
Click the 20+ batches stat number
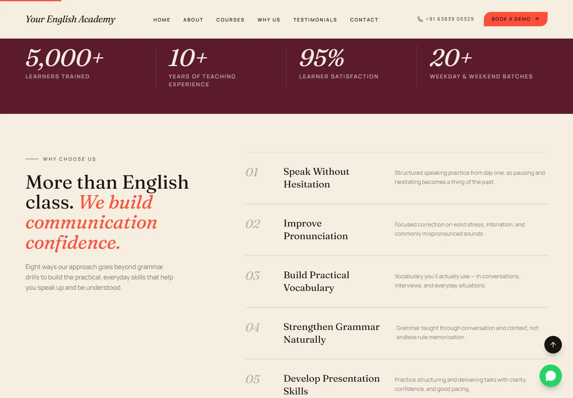451,58
